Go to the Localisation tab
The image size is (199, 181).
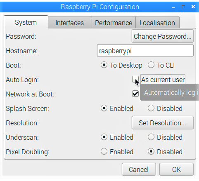[x=157, y=23]
